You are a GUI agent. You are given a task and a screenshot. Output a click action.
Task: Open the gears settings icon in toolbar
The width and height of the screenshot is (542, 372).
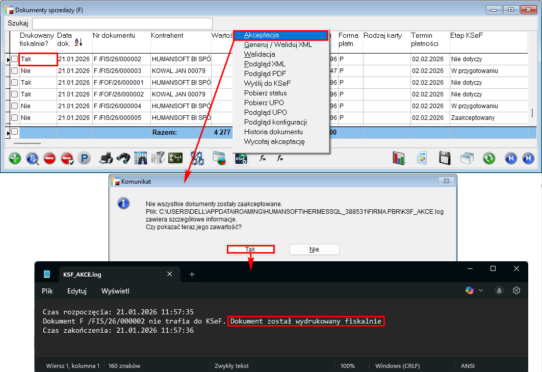point(197,158)
